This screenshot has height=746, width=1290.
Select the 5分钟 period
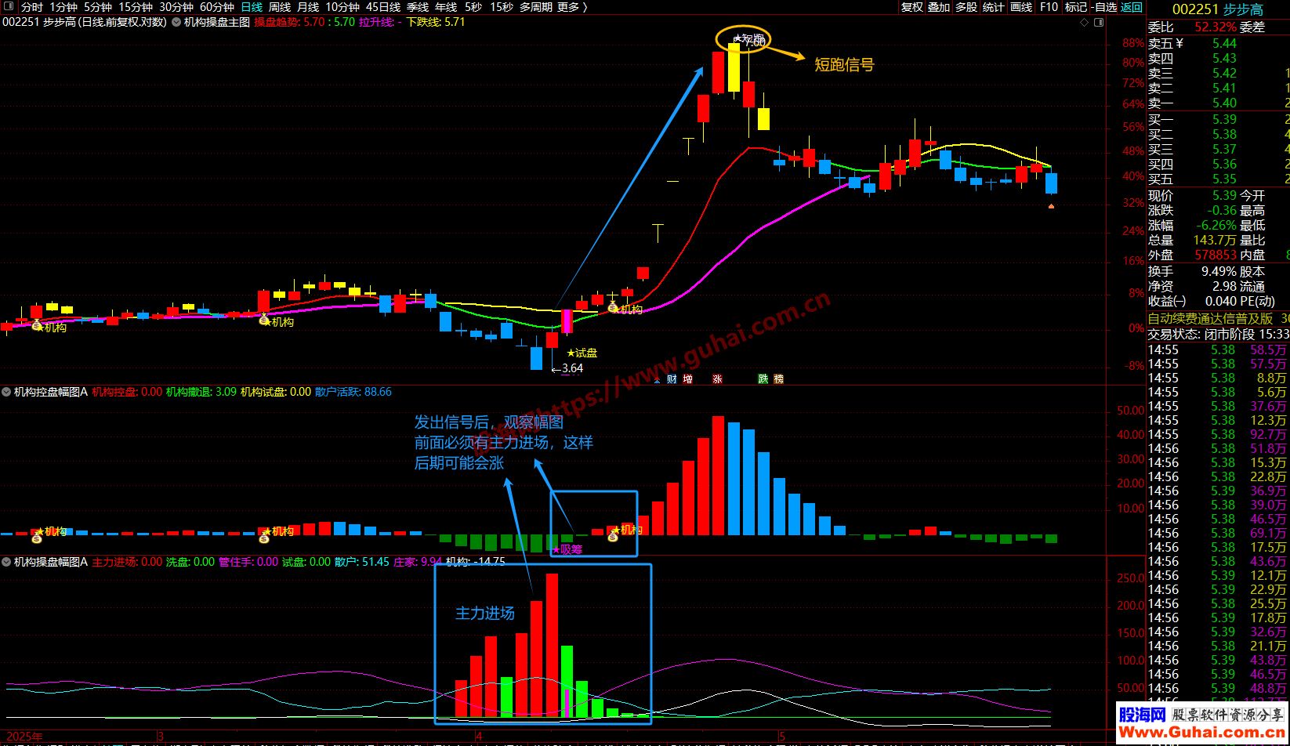coord(98,7)
